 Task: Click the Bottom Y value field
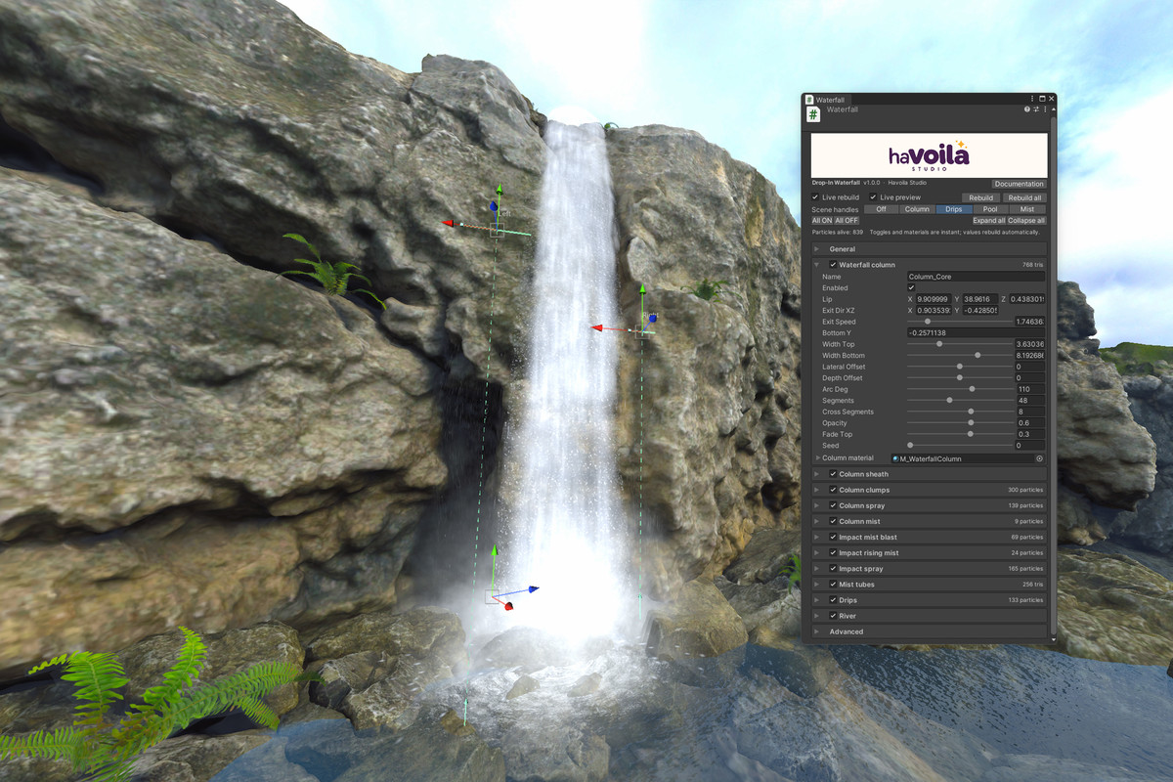tap(977, 333)
